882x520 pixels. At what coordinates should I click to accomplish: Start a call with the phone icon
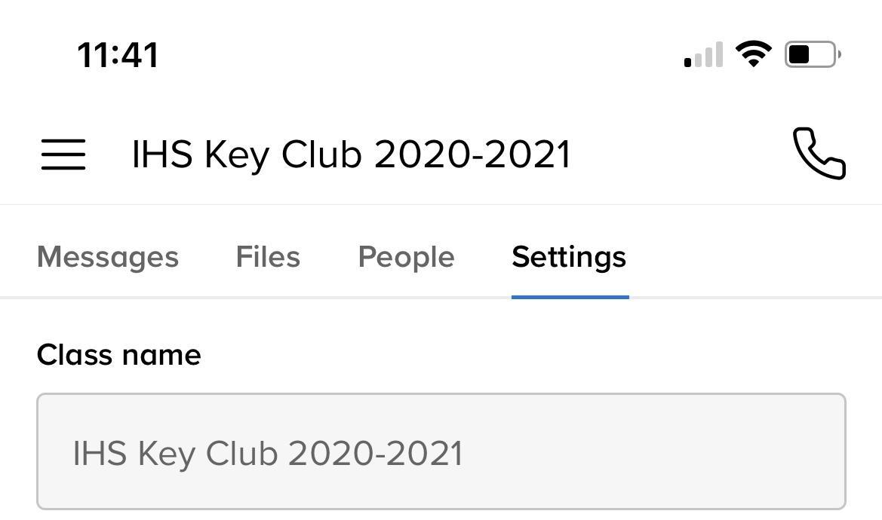point(819,153)
